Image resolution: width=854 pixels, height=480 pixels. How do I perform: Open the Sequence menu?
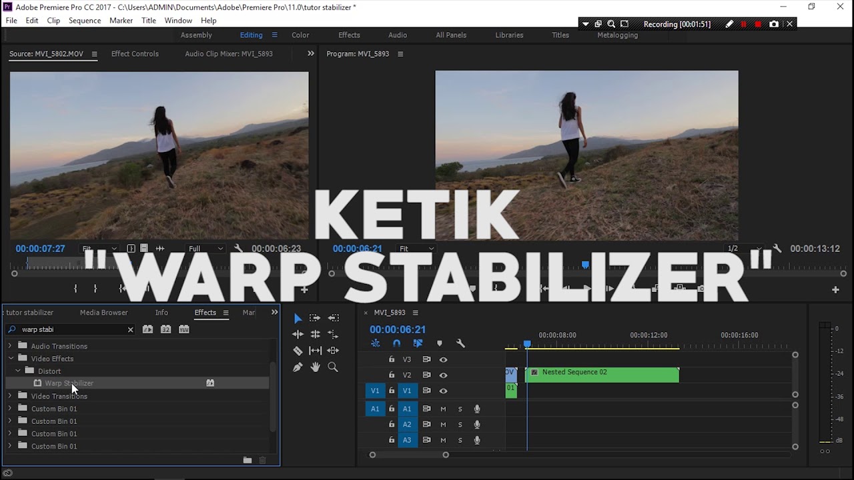pyautogui.click(x=85, y=21)
